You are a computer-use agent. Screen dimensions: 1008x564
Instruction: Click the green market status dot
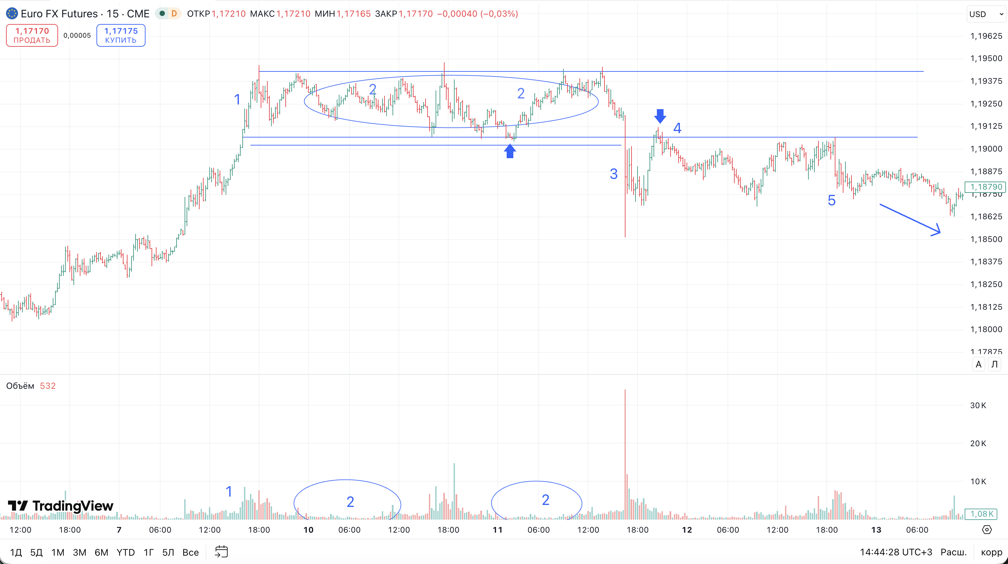(162, 14)
